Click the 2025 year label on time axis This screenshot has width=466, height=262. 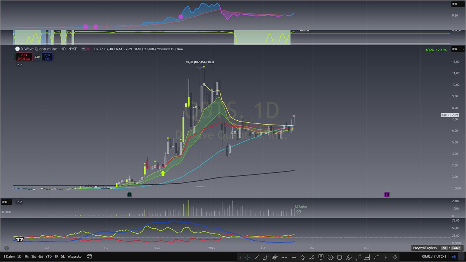212,248
